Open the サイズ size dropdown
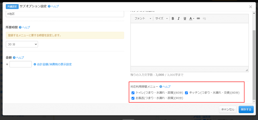This screenshot has height=120, width=258. [x=162, y=18]
